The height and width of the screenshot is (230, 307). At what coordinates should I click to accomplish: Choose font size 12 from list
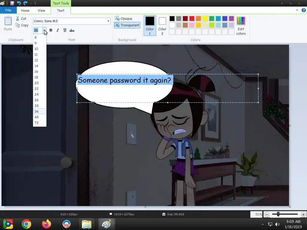40,60
